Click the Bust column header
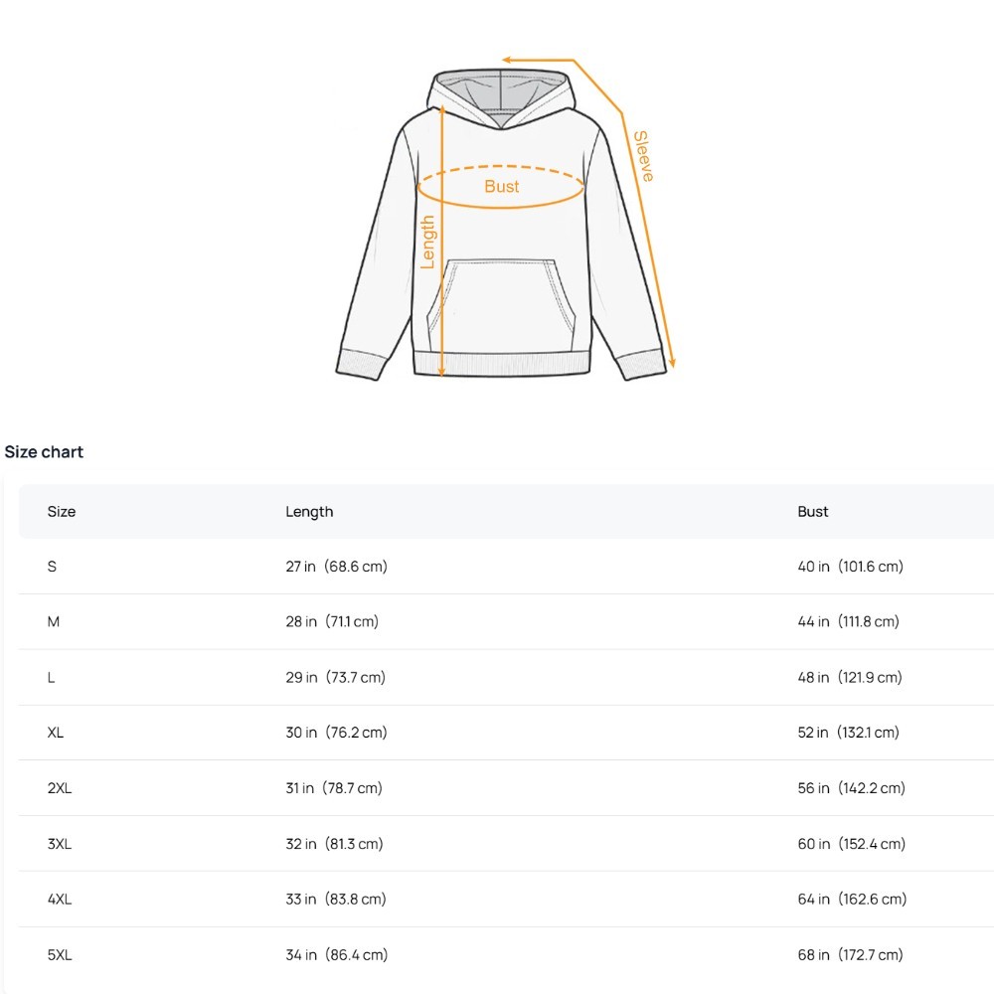 812,512
